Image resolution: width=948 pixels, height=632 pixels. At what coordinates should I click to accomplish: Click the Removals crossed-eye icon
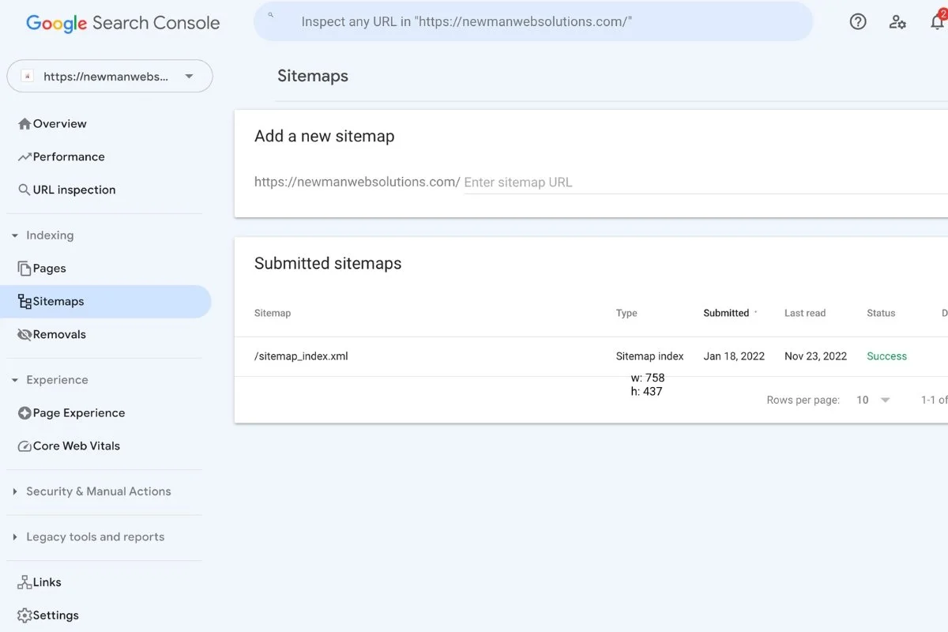tap(24, 335)
